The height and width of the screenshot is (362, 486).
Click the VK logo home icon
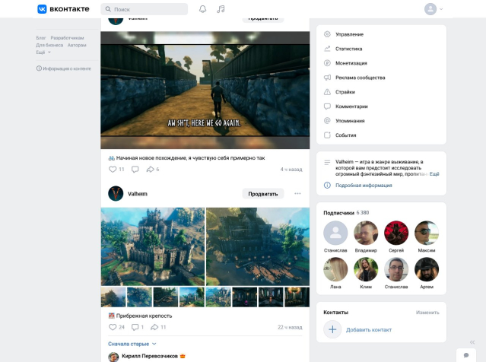tap(43, 9)
